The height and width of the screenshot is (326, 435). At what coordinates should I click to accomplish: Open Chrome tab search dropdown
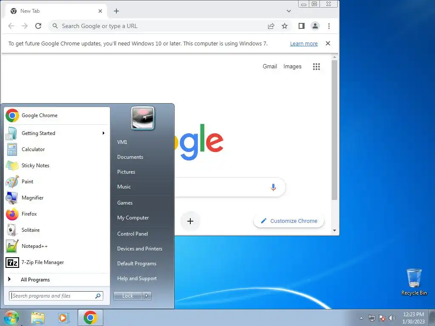click(x=289, y=11)
